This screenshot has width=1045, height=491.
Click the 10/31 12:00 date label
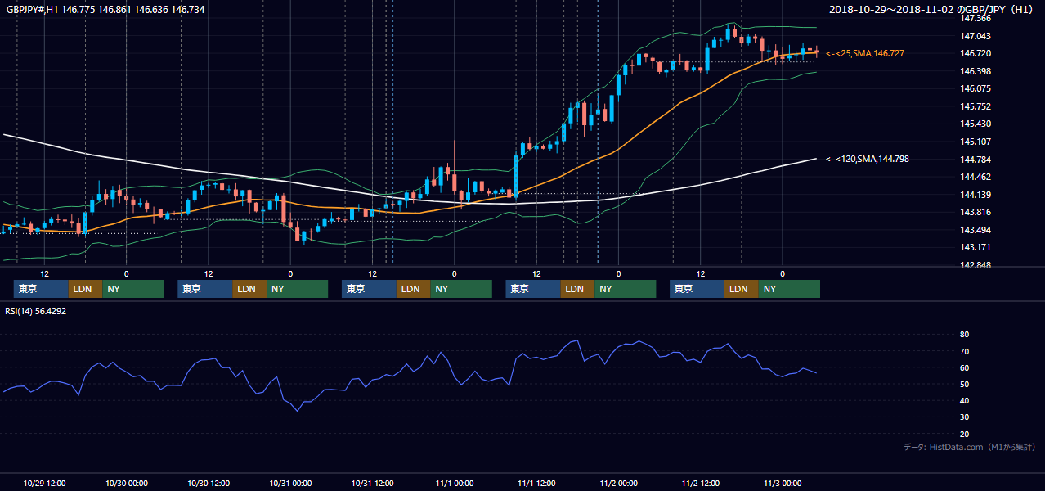tap(372, 484)
